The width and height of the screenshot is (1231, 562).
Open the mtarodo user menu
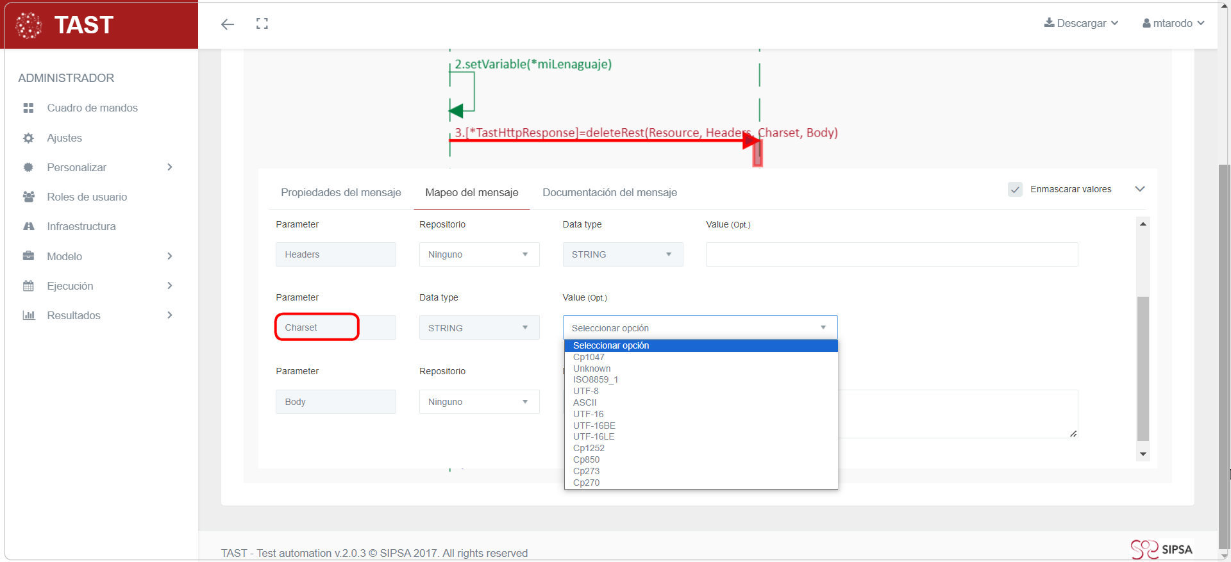1173,23
